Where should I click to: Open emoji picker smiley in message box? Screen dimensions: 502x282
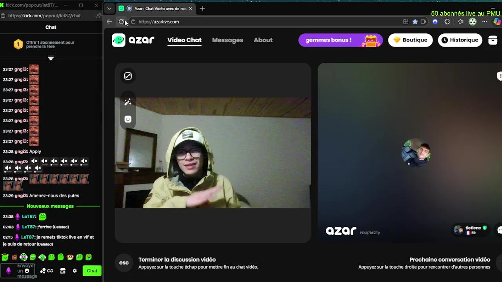[x=27, y=271]
